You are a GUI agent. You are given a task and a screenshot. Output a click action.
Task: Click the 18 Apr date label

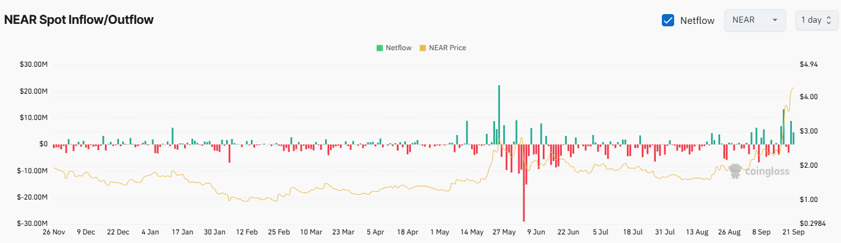[408, 233]
